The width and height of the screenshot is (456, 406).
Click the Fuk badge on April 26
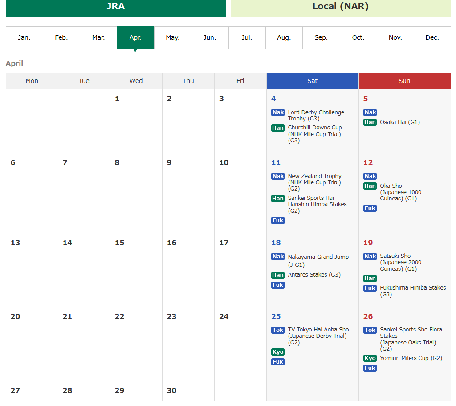pos(370,368)
